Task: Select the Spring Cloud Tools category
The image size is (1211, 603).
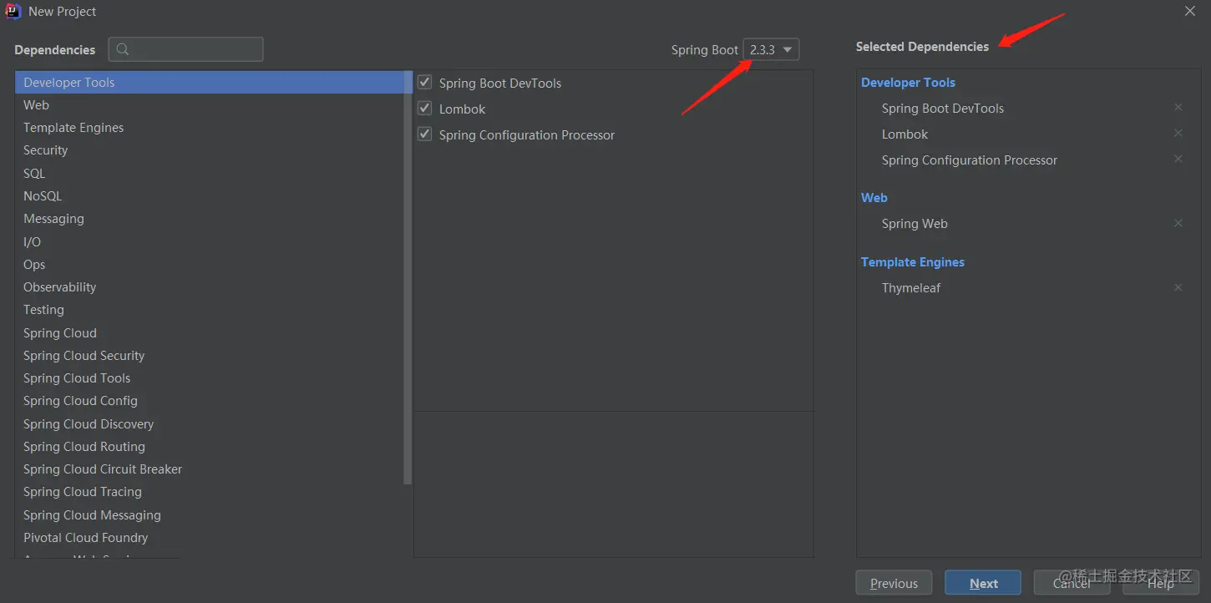Action: (209, 378)
